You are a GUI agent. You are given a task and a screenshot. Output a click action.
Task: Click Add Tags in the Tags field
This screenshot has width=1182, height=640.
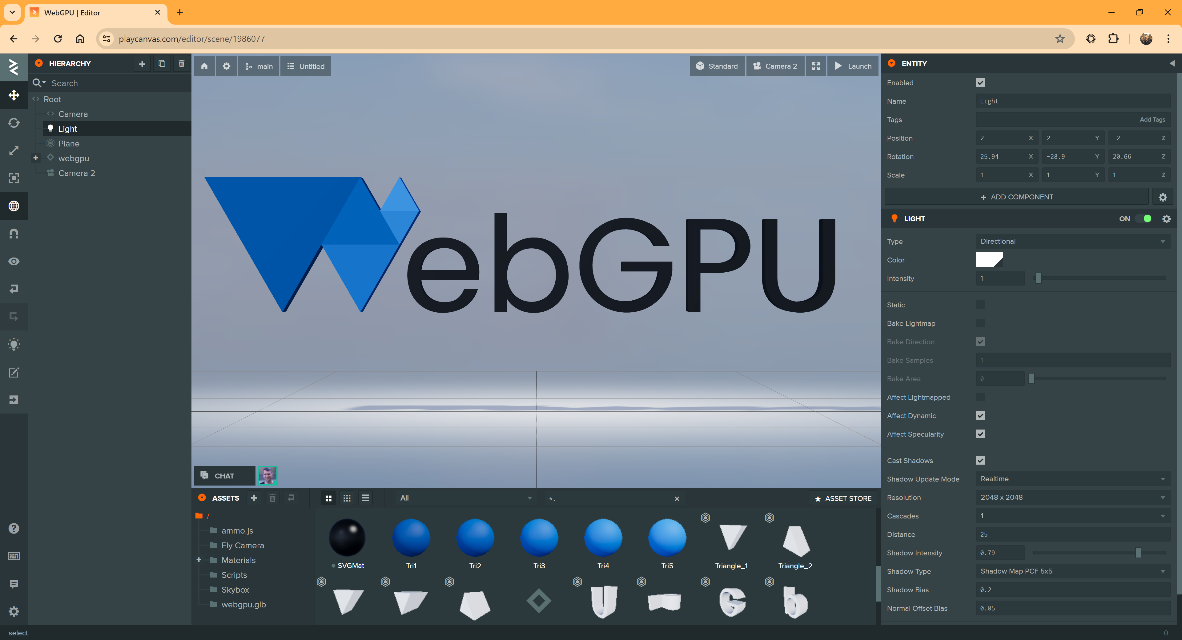(x=1152, y=120)
